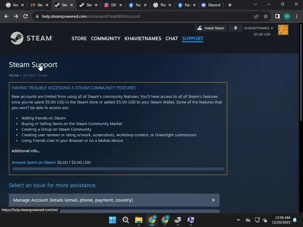Show hidden system tray icons
303x227 pixels.
click(238, 220)
